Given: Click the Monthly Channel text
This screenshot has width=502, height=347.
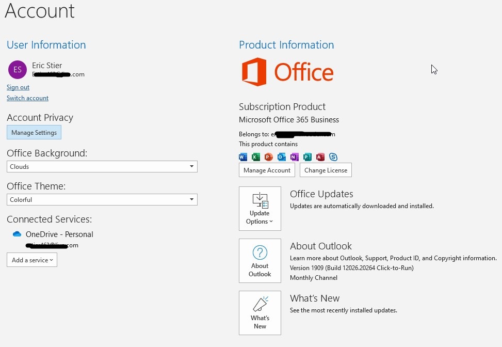Looking at the screenshot, I should [x=314, y=278].
